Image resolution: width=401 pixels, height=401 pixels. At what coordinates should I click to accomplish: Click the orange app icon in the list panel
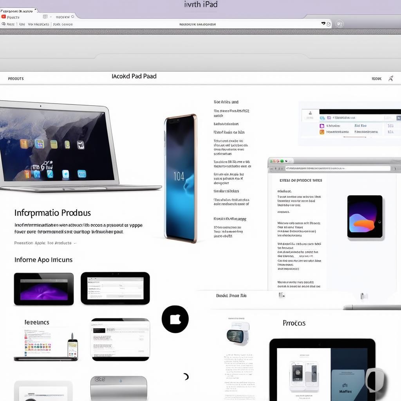click(322, 132)
